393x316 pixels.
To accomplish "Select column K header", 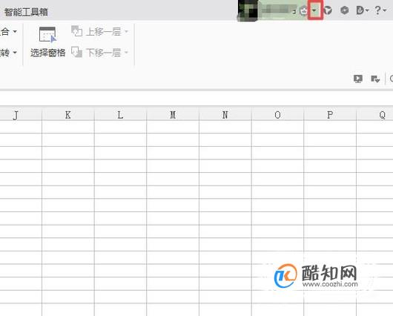I will (68, 115).
